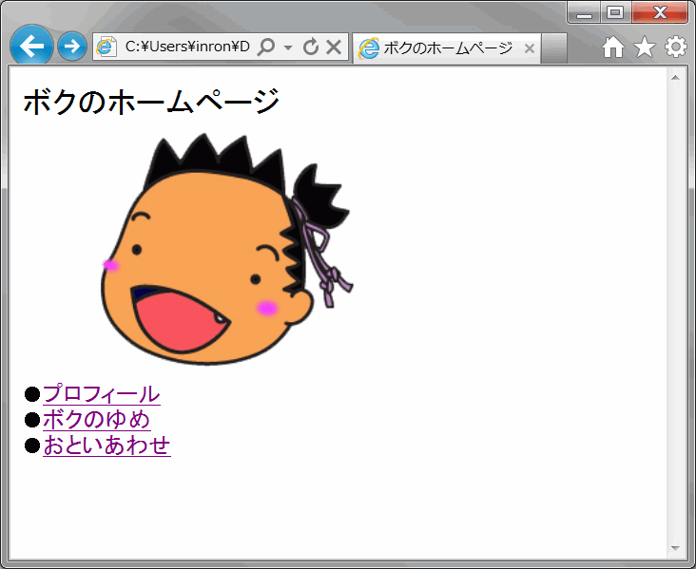This screenshot has width=696, height=569.
Task: Click the search magnifier in address bar
Action: pos(266,47)
